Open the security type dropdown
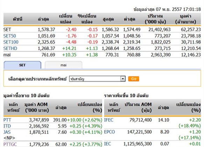The width and height of the screenshot is (204, 147). (97, 79)
